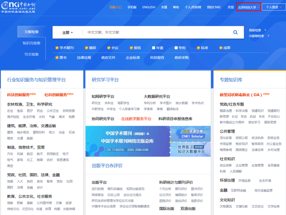Open 高级检索 advanced search link

pyautogui.click(x=255, y=30)
